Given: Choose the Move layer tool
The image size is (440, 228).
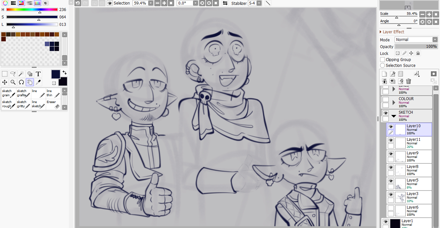Looking at the screenshot, I should click(x=5, y=82).
